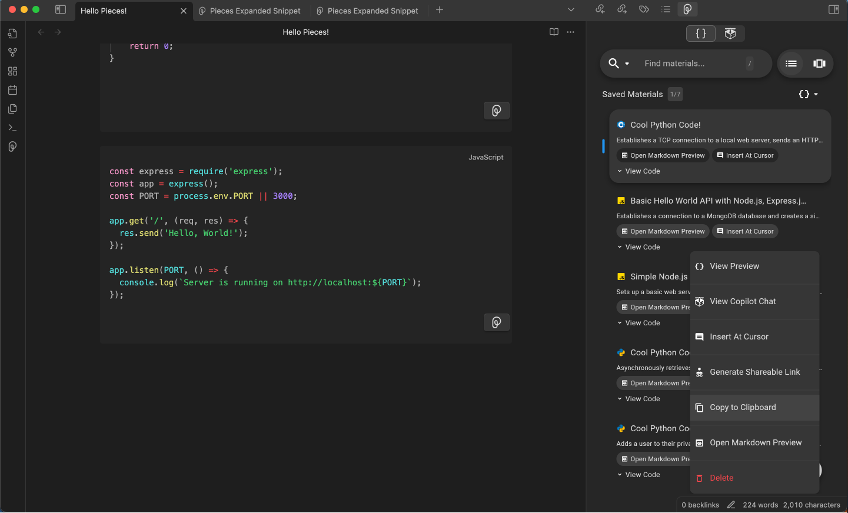The image size is (848, 513).
Task: Navigate back with the left arrow
Action: (x=41, y=32)
